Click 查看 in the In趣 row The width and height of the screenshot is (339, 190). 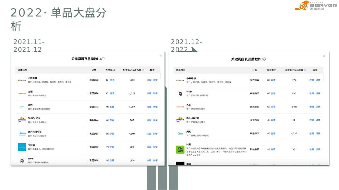coord(273,149)
